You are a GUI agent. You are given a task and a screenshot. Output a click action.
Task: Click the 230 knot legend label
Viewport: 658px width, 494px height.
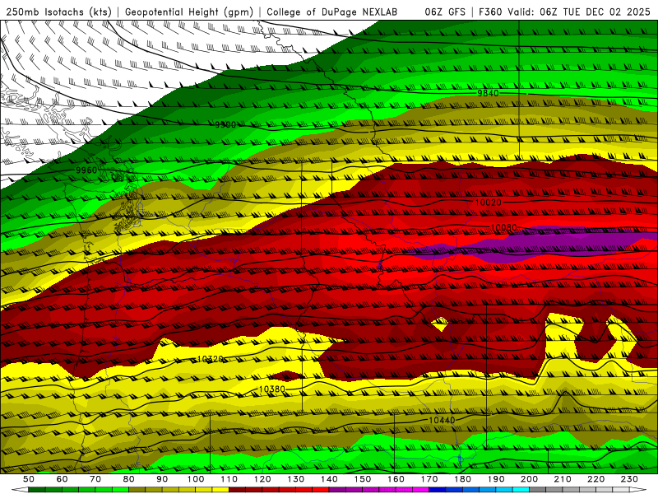pyautogui.click(x=629, y=479)
